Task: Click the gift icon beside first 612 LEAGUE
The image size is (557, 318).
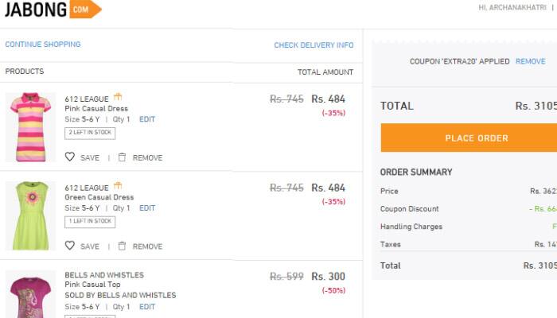Action: (x=118, y=96)
